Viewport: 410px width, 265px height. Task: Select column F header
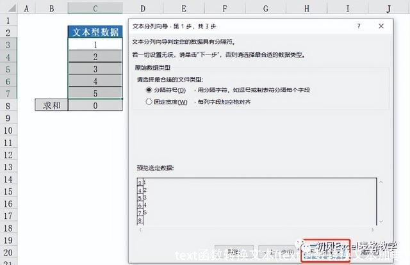coord(225,8)
